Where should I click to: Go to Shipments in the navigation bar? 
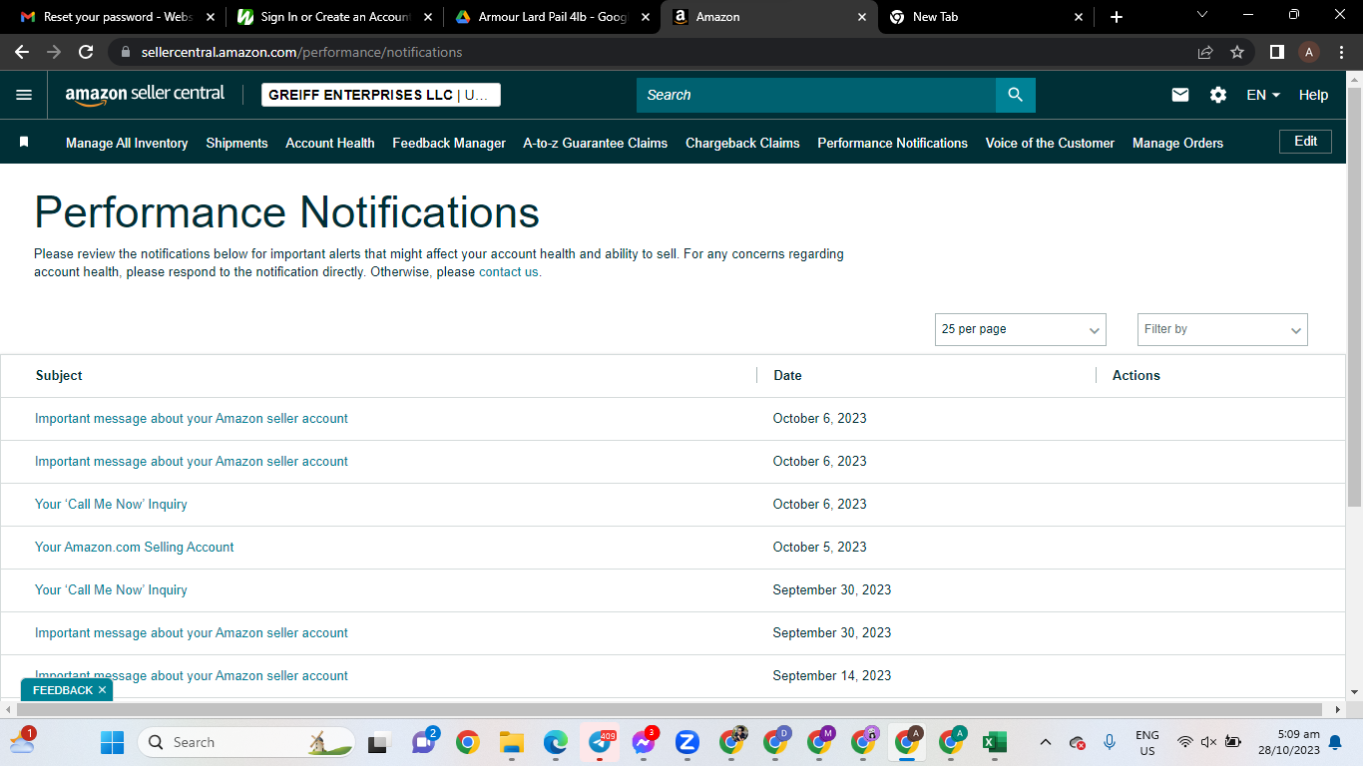[236, 143]
